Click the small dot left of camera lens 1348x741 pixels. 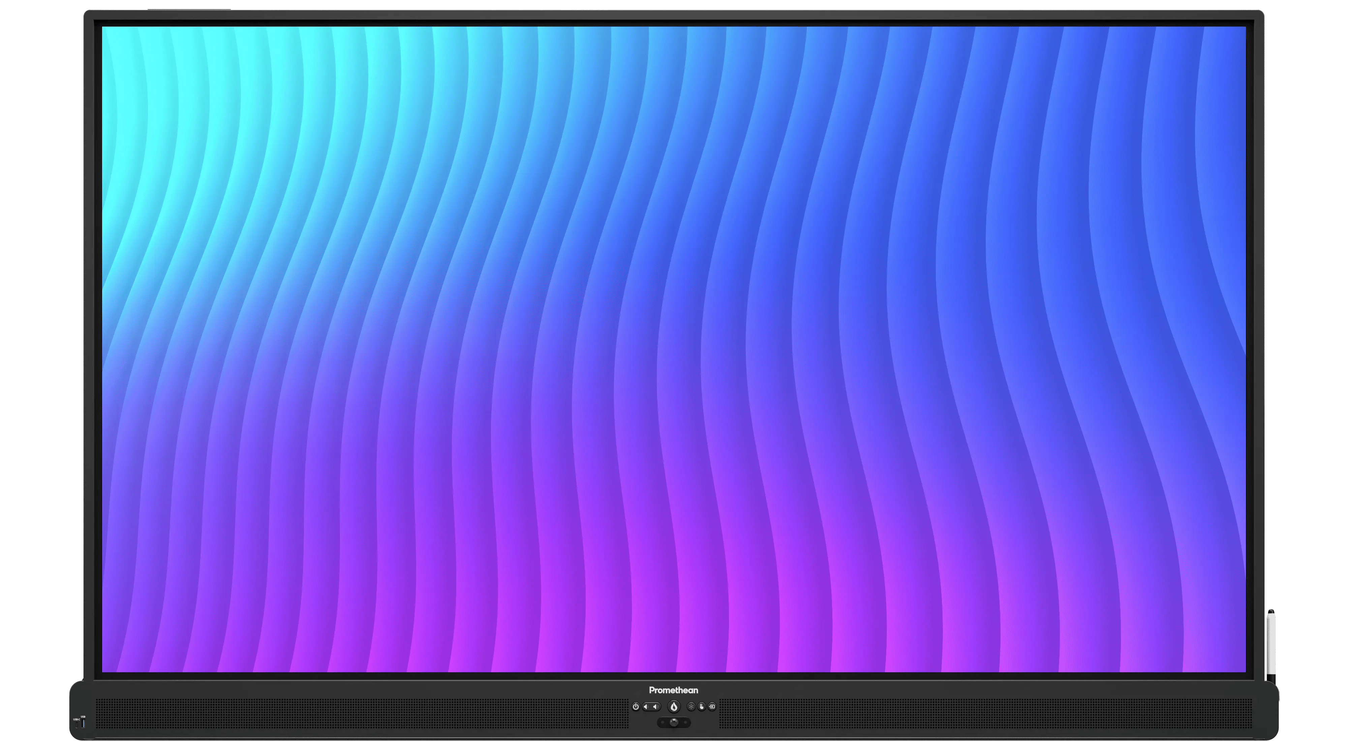663,723
